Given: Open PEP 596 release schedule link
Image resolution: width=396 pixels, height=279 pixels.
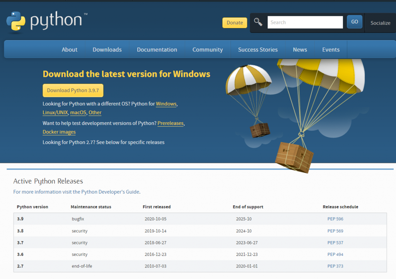Looking at the screenshot, I should tap(335, 219).
